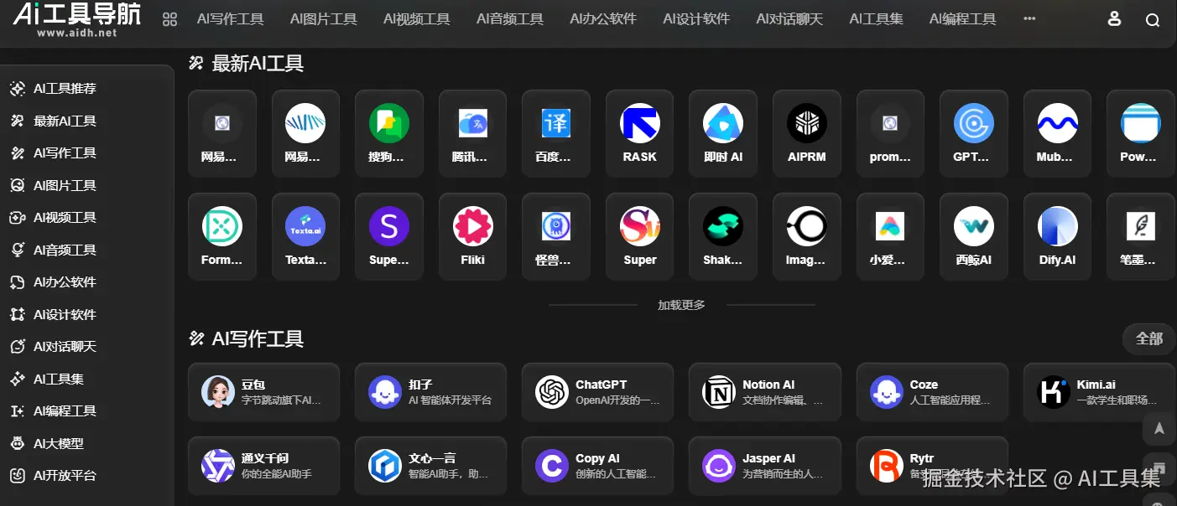Open the Super tool with Su logo
This screenshot has height=506, width=1177.
coord(640,236)
